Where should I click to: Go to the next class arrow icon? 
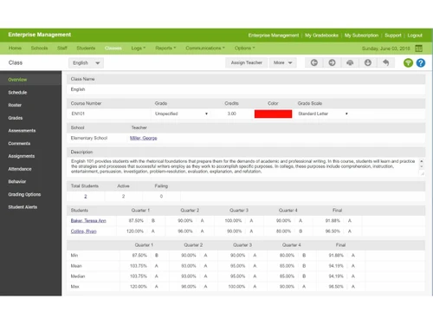click(332, 62)
